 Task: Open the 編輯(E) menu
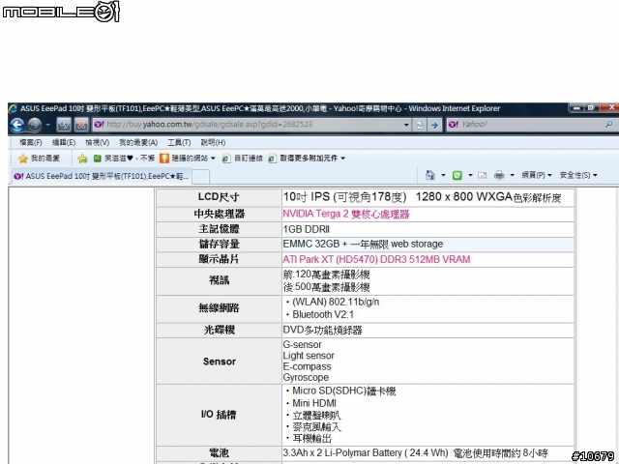64,142
